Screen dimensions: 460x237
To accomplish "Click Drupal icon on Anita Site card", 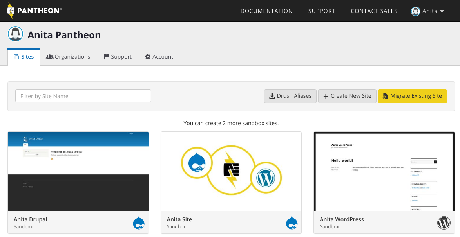I will pos(292,223).
